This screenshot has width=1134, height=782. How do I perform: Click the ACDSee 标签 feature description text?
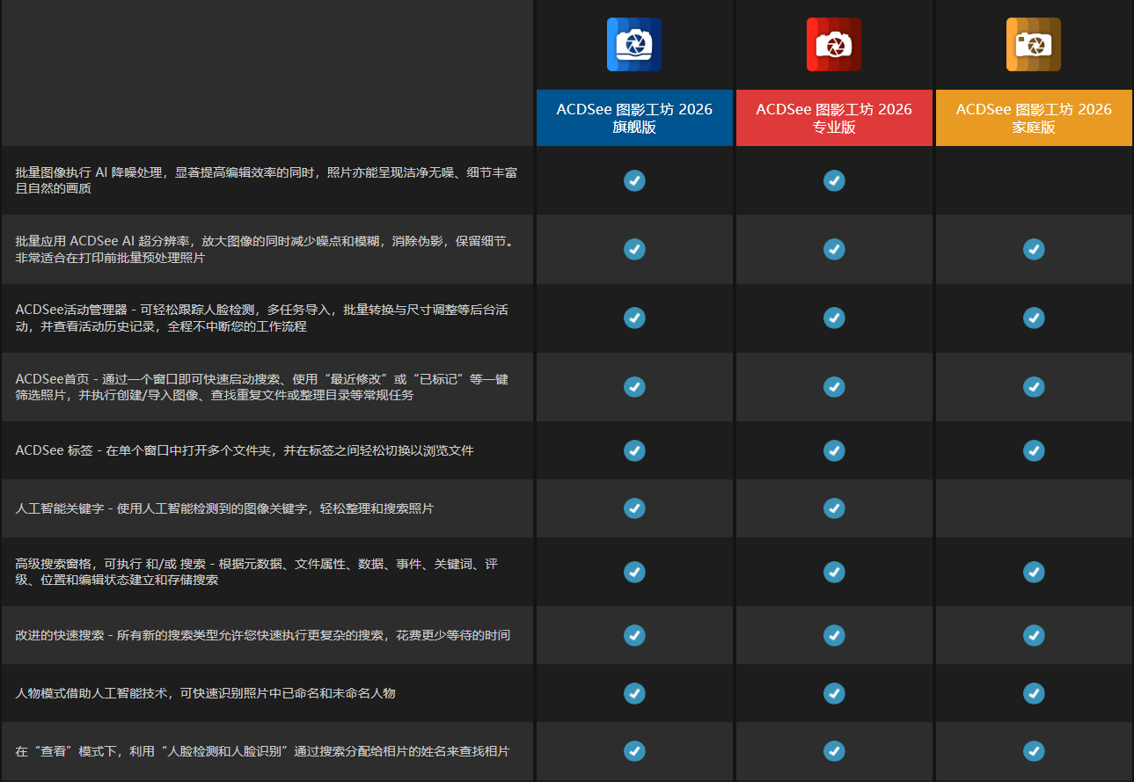[245, 450]
